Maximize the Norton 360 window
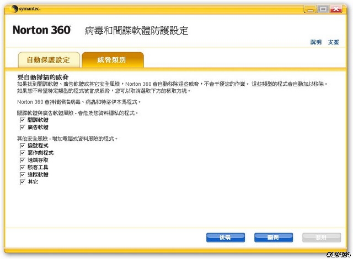 click(323, 9)
